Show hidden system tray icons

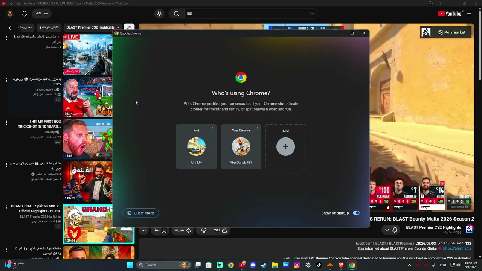(409, 265)
